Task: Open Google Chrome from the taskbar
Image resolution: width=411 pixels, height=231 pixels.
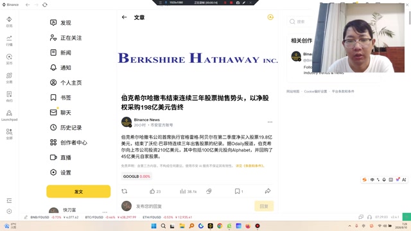Action: pyautogui.click(x=220, y=226)
